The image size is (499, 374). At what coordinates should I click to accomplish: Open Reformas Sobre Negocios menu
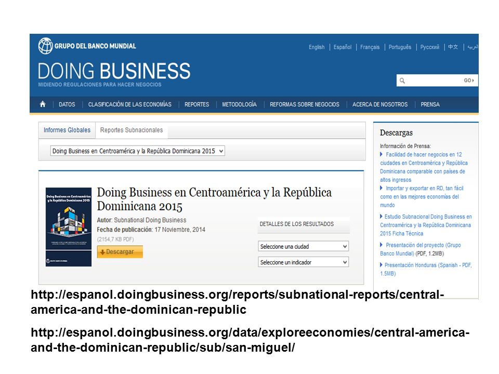tap(305, 104)
